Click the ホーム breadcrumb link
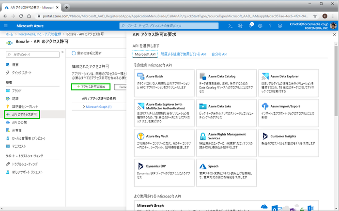 [x=9, y=34]
